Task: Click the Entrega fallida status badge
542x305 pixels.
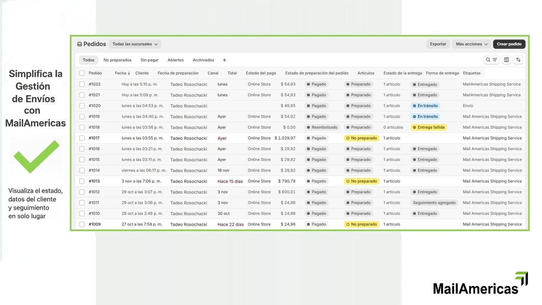Action: [x=429, y=127]
